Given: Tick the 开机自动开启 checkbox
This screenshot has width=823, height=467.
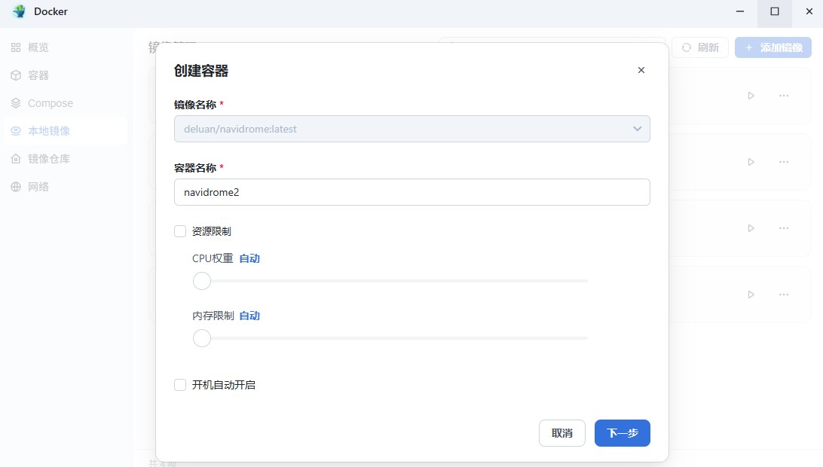Looking at the screenshot, I should point(180,385).
